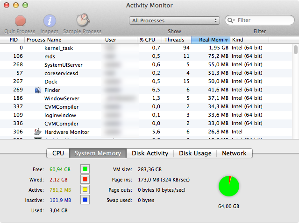This screenshot has height=223, width=299.
Task: Switch to the Disk Usage tab
Action: (x=195, y=153)
